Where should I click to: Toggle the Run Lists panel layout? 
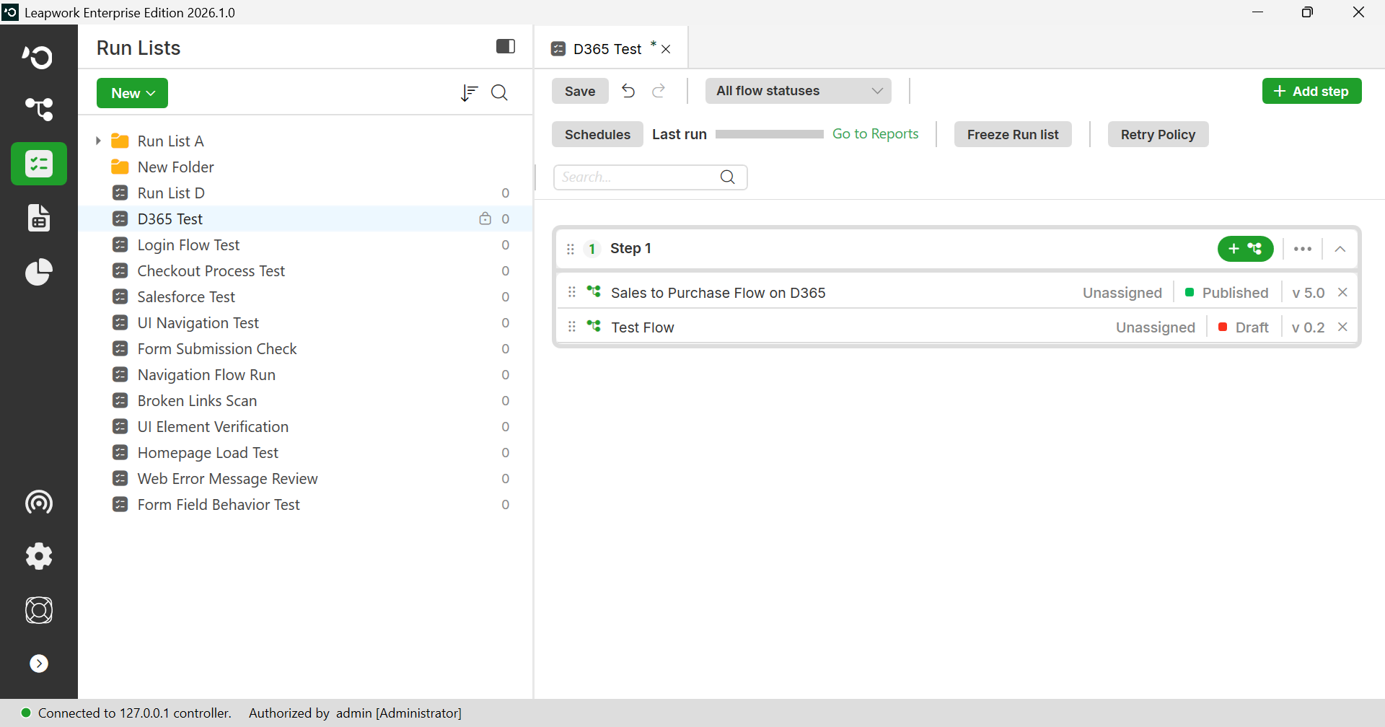506,47
